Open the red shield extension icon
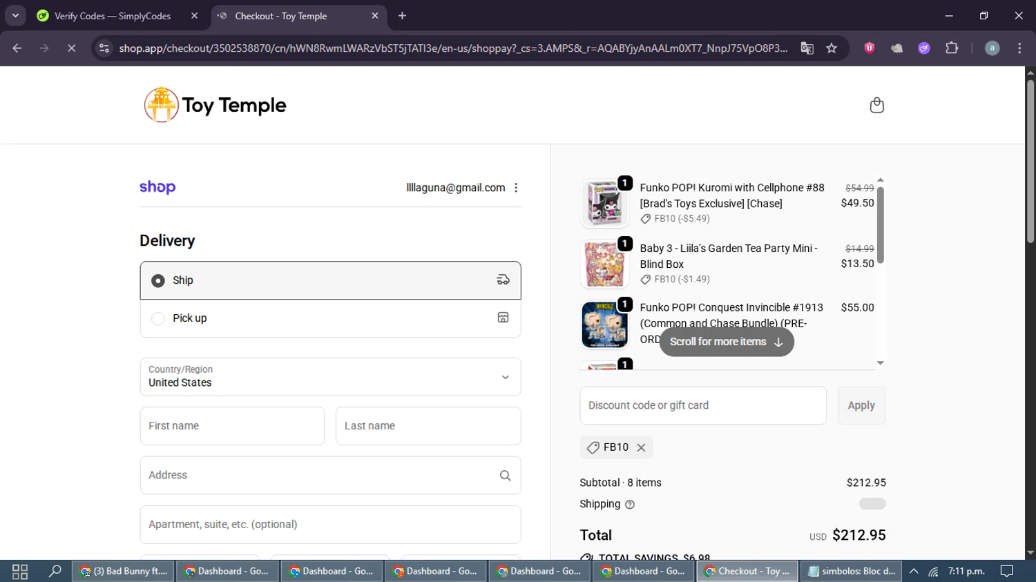This screenshot has width=1036, height=582. tap(870, 48)
